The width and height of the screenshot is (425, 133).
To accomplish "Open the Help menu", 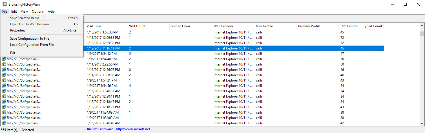I will [51, 12].
